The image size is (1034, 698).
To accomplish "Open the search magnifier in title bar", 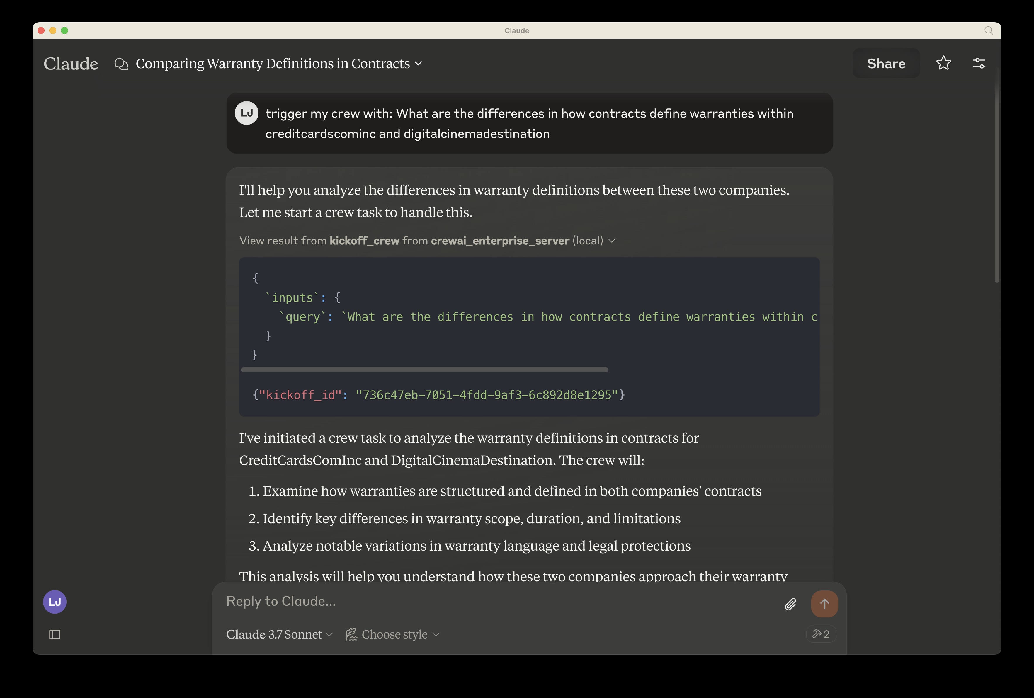I will coord(988,30).
